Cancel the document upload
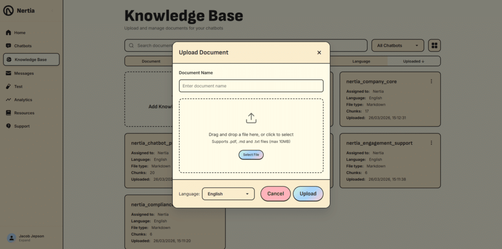Screen dimensions: 502x249 click(276, 194)
